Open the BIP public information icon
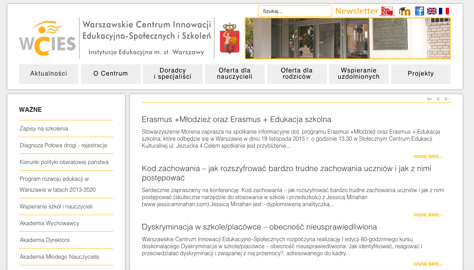 point(387,11)
